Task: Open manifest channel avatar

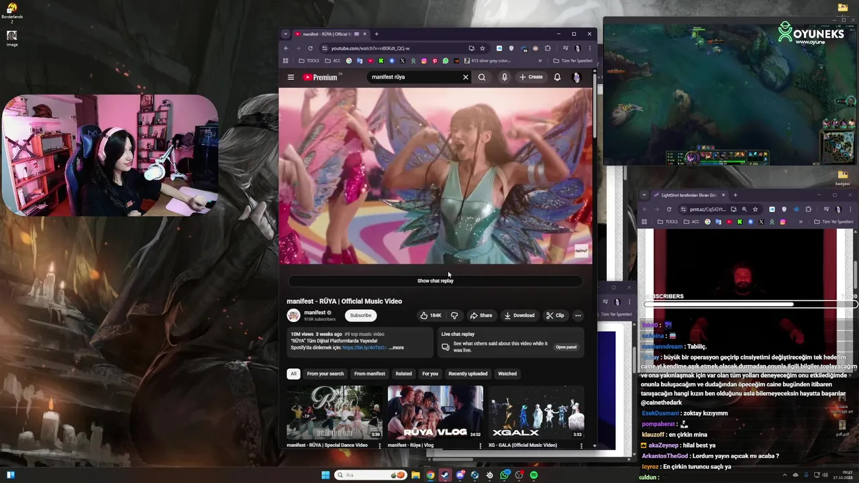Action: click(x=293, y=315)
